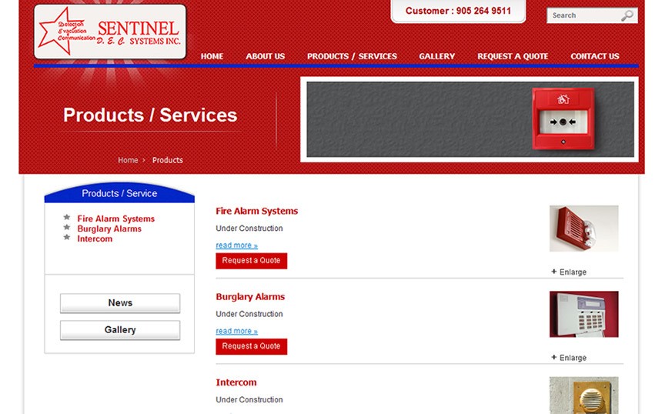Click Enlarge text for Burglary Alarms image
662x414 pixels.
573,358
